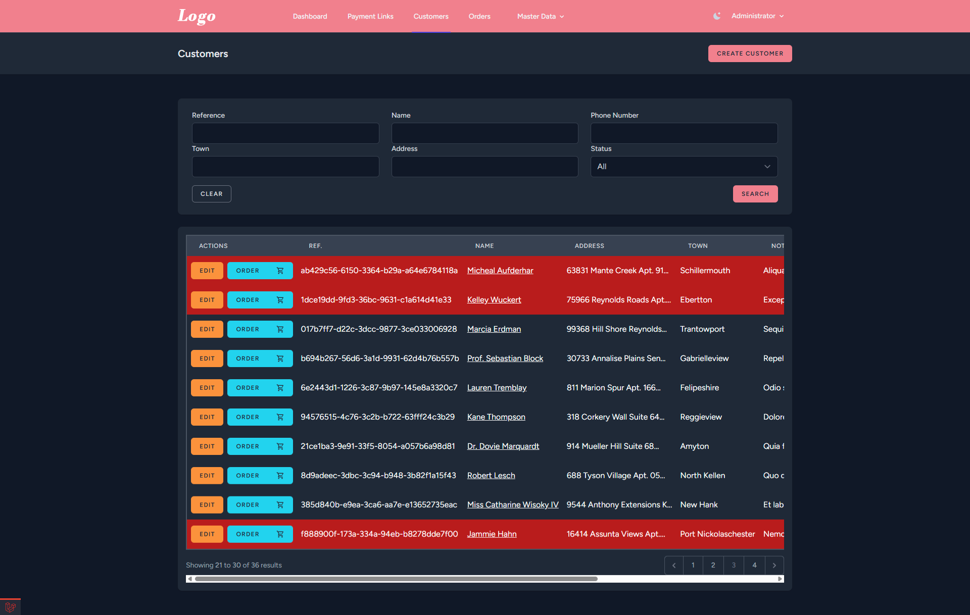
Task: Click Order cart icon for Jammie Hahn
Action: pyautogui.click(x=280, y=534)
